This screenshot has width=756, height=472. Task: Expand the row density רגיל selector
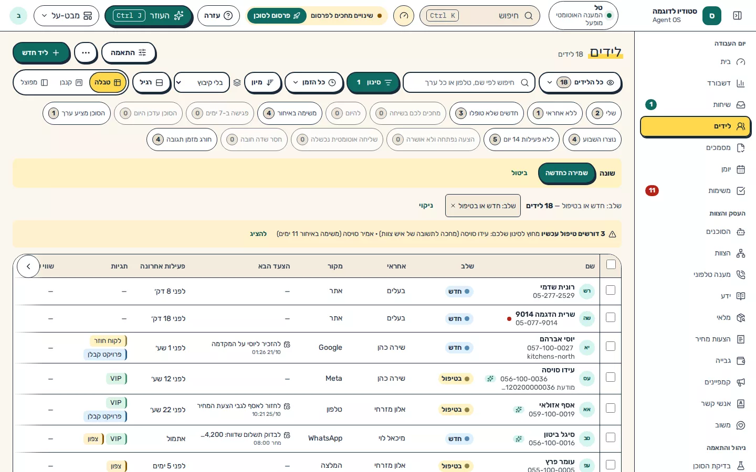pos(152,82)
